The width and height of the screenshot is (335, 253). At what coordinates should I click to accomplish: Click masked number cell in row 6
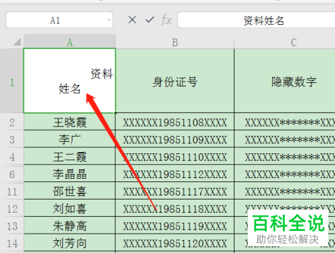coord(285,174)
